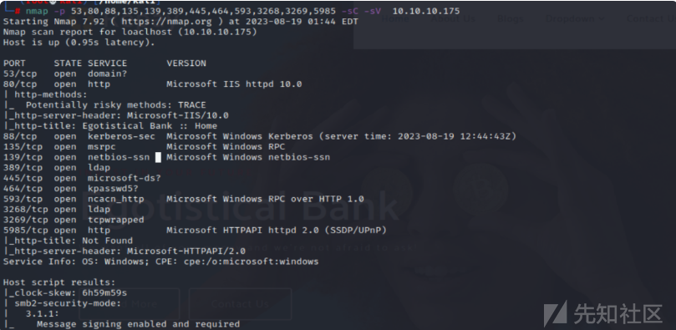Viewport: 676px width, 330px height.
Task: Click the Egotistical Bank :: Home title text
Action: click(150, 126)
